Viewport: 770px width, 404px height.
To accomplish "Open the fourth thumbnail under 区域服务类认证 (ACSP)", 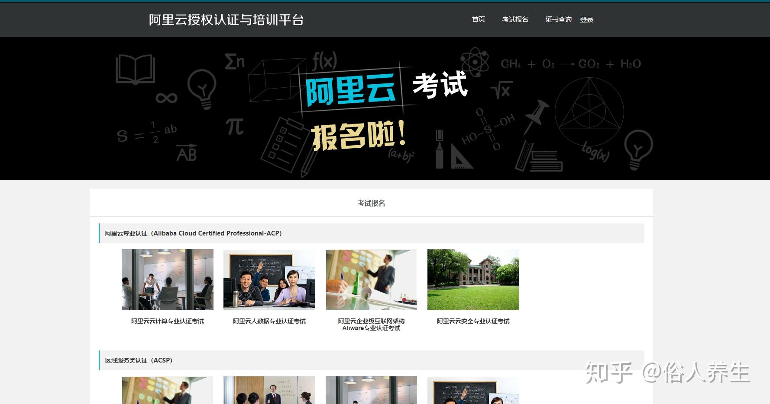I will [x=473, y=390].
